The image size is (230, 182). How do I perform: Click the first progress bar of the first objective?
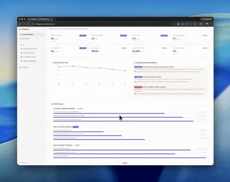point(130,113)
